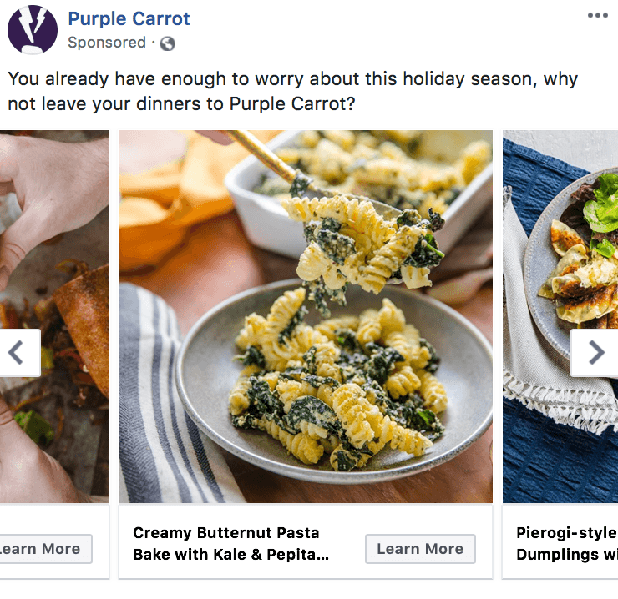
Task: Click the Purple Carrot profile avatar
Action: [33, 29]
